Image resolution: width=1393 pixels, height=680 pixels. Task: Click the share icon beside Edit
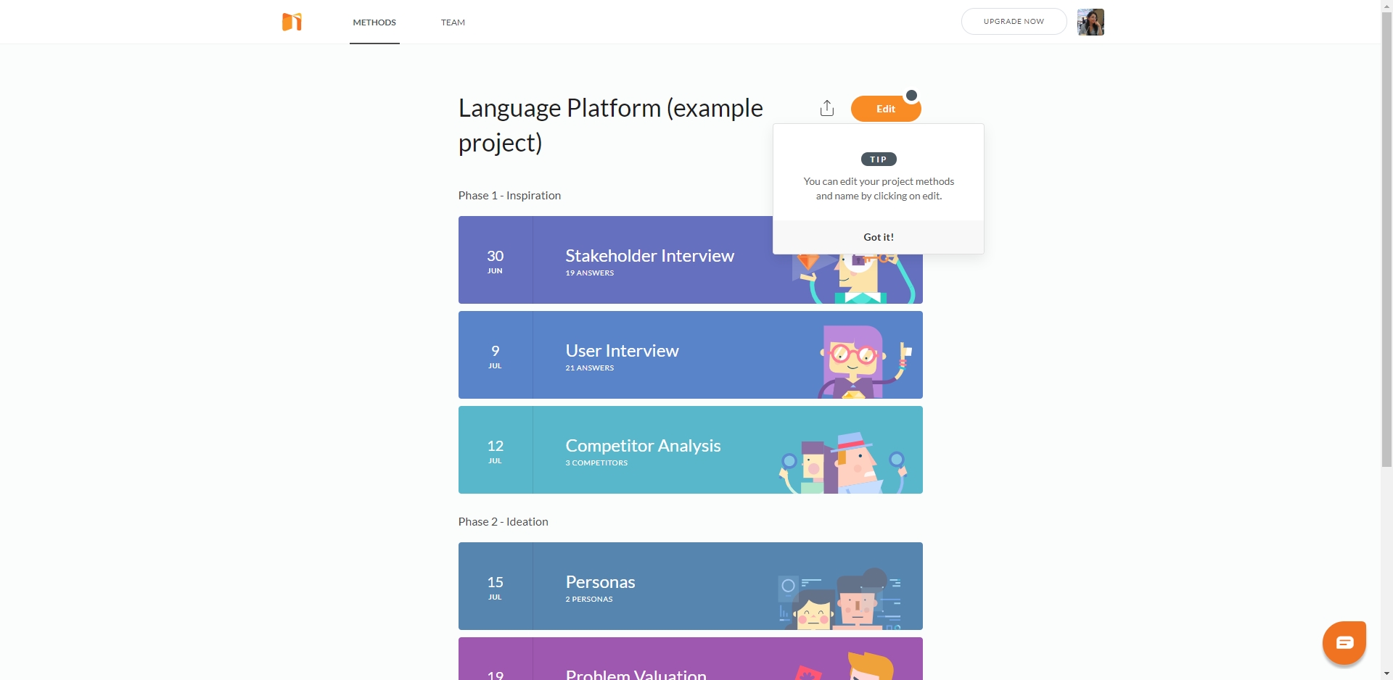827,107
